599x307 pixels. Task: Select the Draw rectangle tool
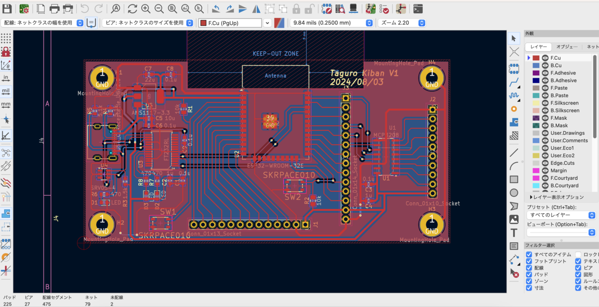tap(514, 179)
